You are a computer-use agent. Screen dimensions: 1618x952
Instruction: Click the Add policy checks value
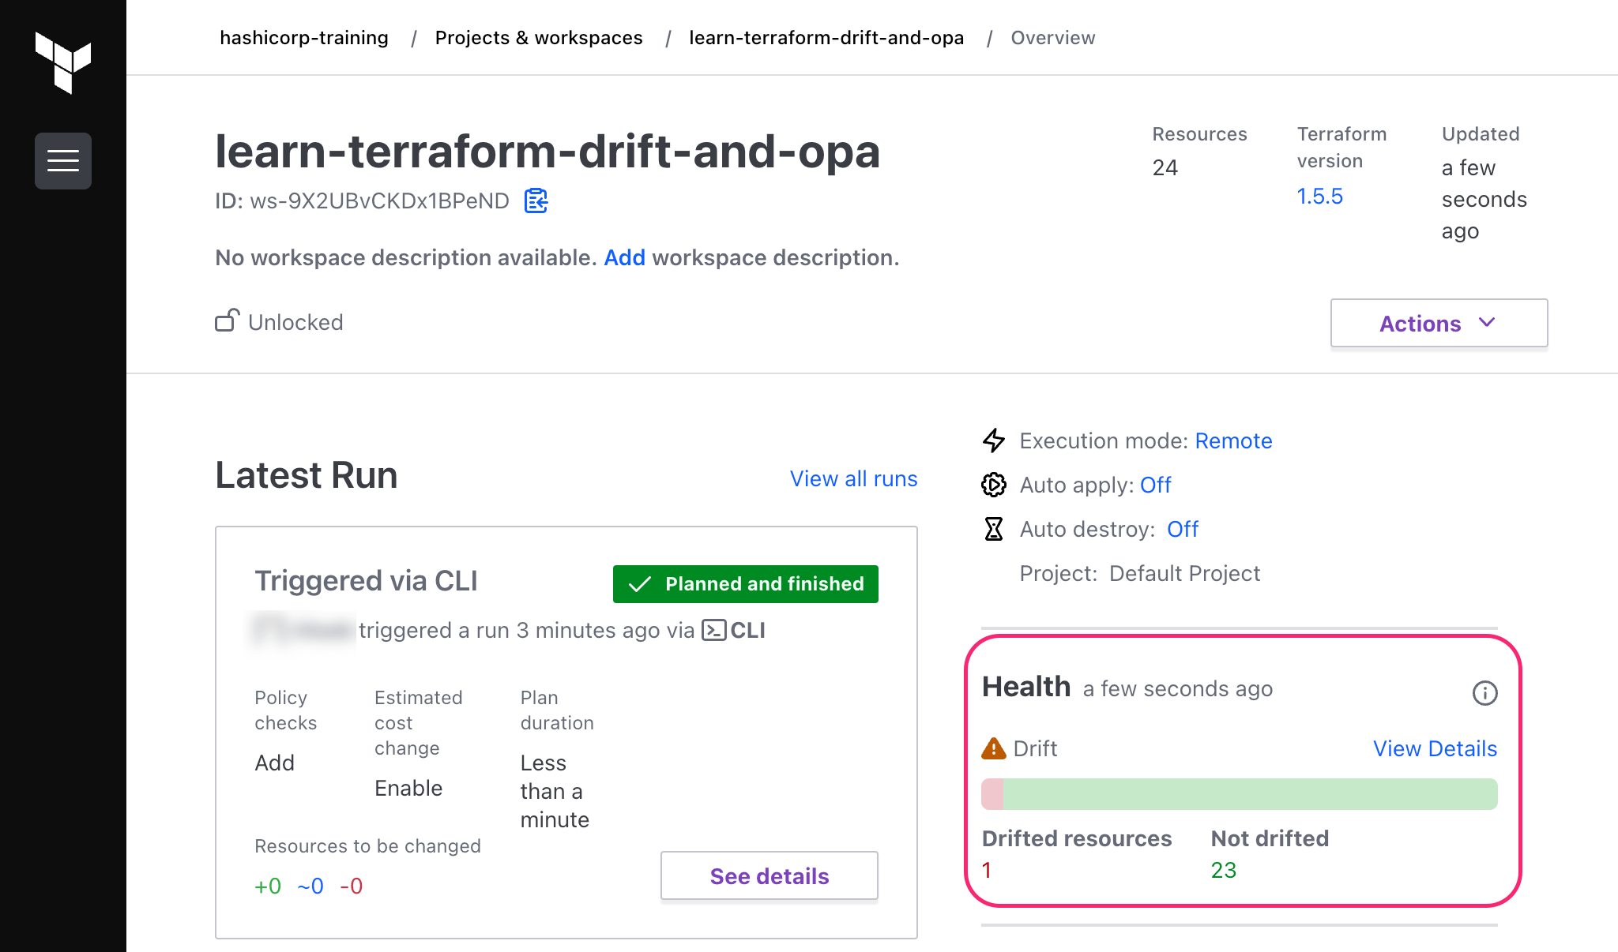pyautogui.click(x=274, y=763)
